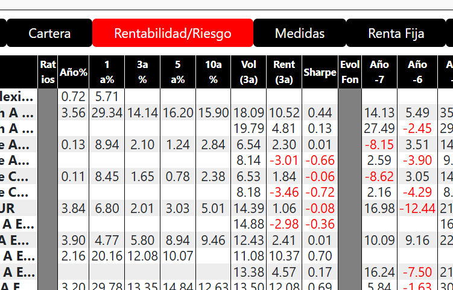Click the 8.45 cell
This screenshot has height=290, width=453.
click(x=107, y=176)
